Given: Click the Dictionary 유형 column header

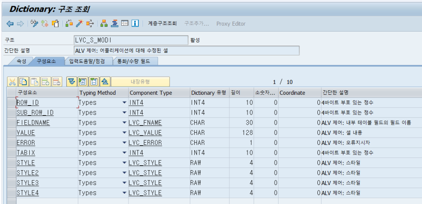Looking at the screenshot, I should (210, 93).
